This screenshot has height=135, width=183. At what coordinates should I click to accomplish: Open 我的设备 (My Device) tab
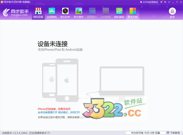click(38, 13)
